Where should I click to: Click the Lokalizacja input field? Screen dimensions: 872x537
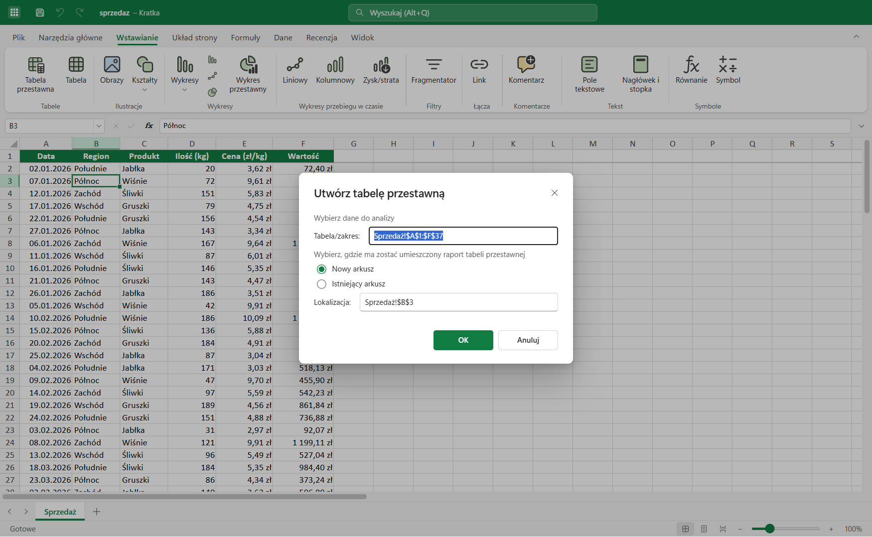(x=459, y=302)
